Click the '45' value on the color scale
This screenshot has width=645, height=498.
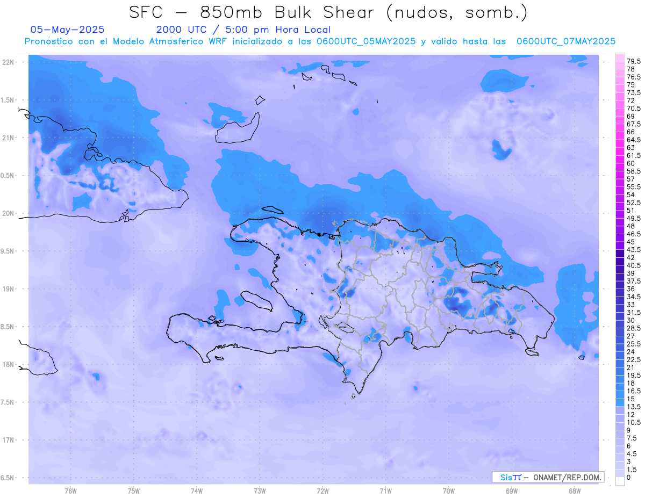[x=631, y=242]
